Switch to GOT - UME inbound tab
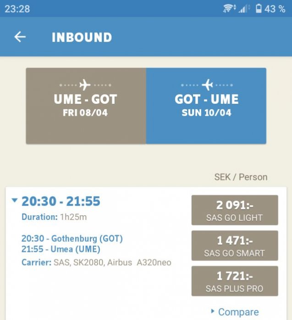 (206, 106)
